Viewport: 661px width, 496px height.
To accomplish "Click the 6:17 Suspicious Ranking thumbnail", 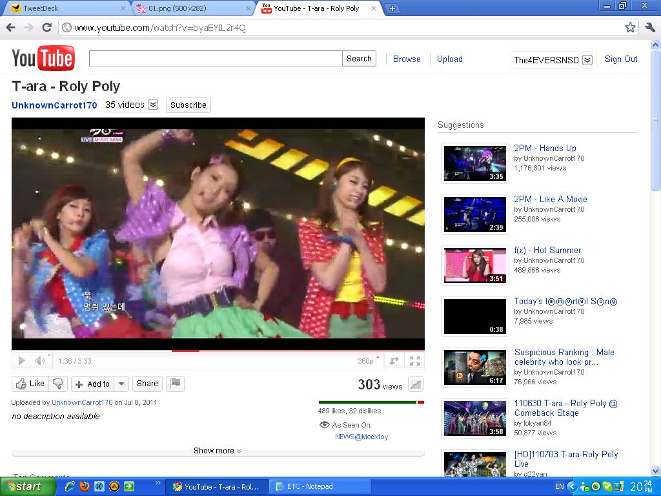I will [474, 367].
